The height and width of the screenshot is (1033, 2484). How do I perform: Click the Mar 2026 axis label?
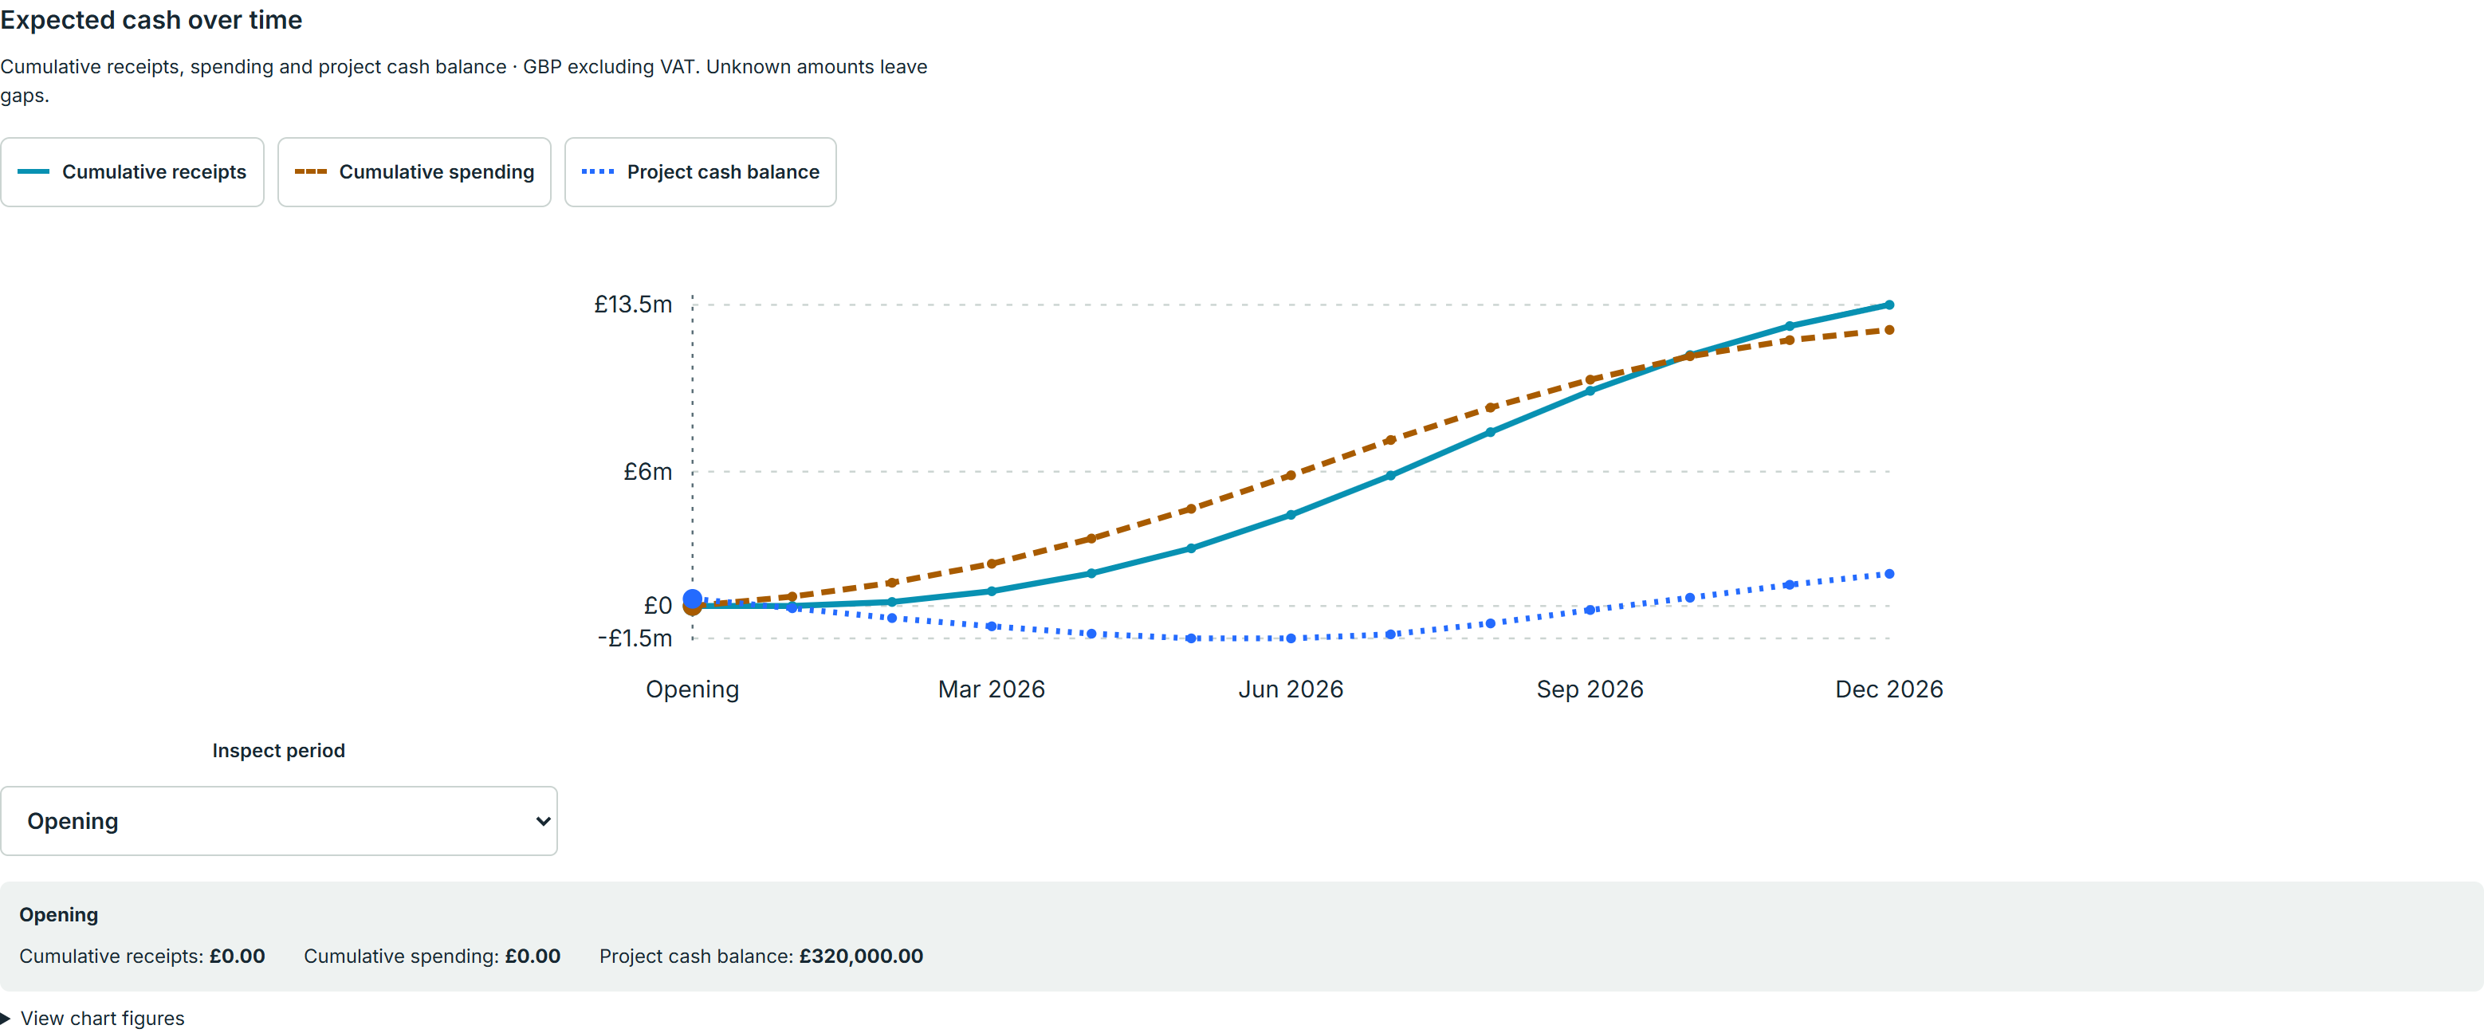pyautogui.click(x=991, y=689)
